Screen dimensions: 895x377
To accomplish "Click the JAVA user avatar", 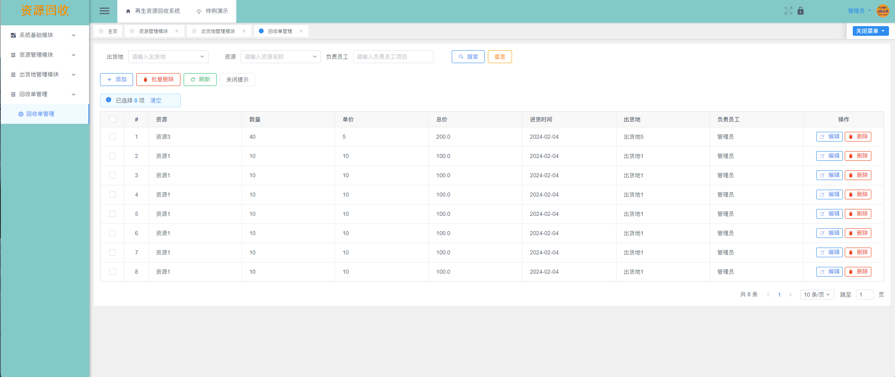I will 883,11.
